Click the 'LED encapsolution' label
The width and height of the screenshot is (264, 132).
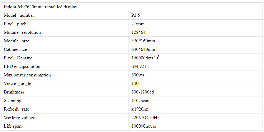[22, 66]
